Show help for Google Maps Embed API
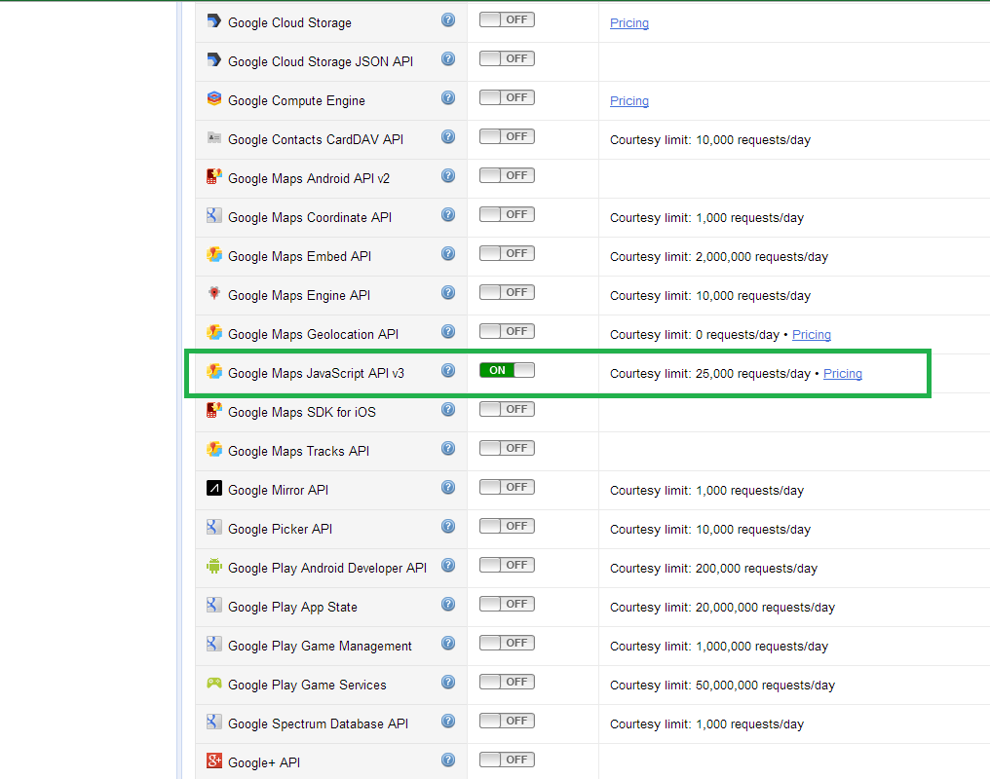The height and width of the screenshot is (779, 990). coord(448,253)
